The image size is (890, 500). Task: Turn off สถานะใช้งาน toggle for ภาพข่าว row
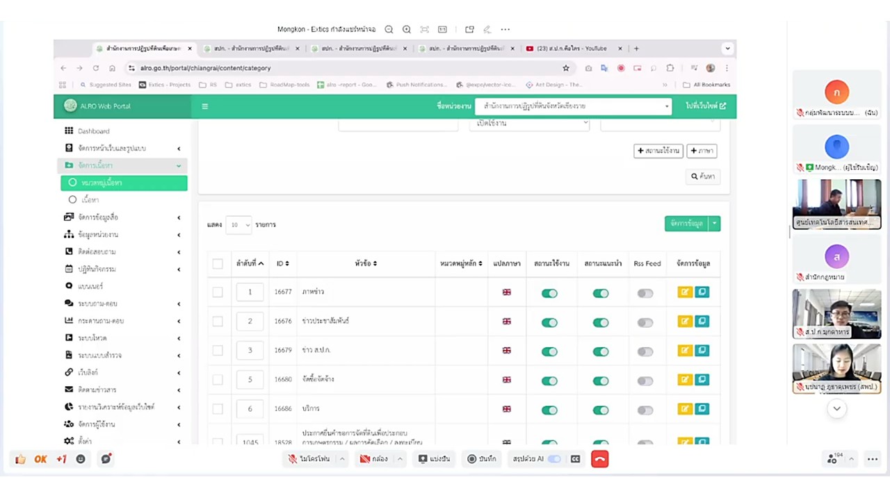[549, 293]
